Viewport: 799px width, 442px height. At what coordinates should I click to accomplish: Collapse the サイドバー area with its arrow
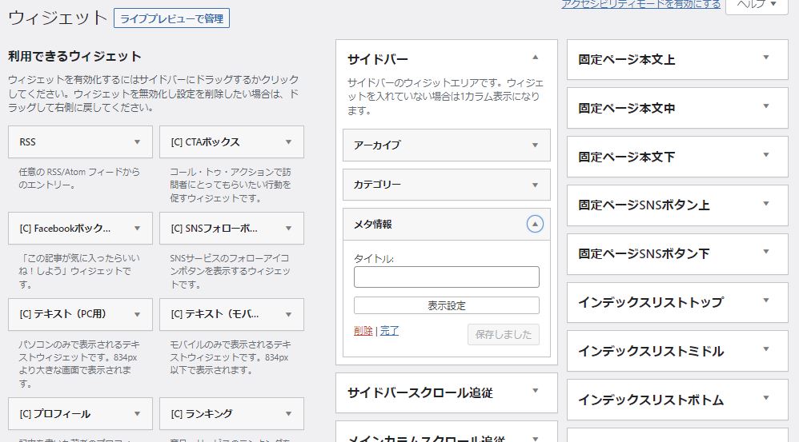(535, 58)
